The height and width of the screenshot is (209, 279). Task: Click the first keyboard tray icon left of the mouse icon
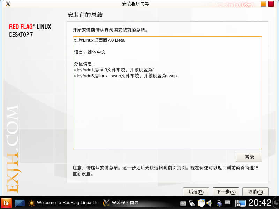[183, 203]
